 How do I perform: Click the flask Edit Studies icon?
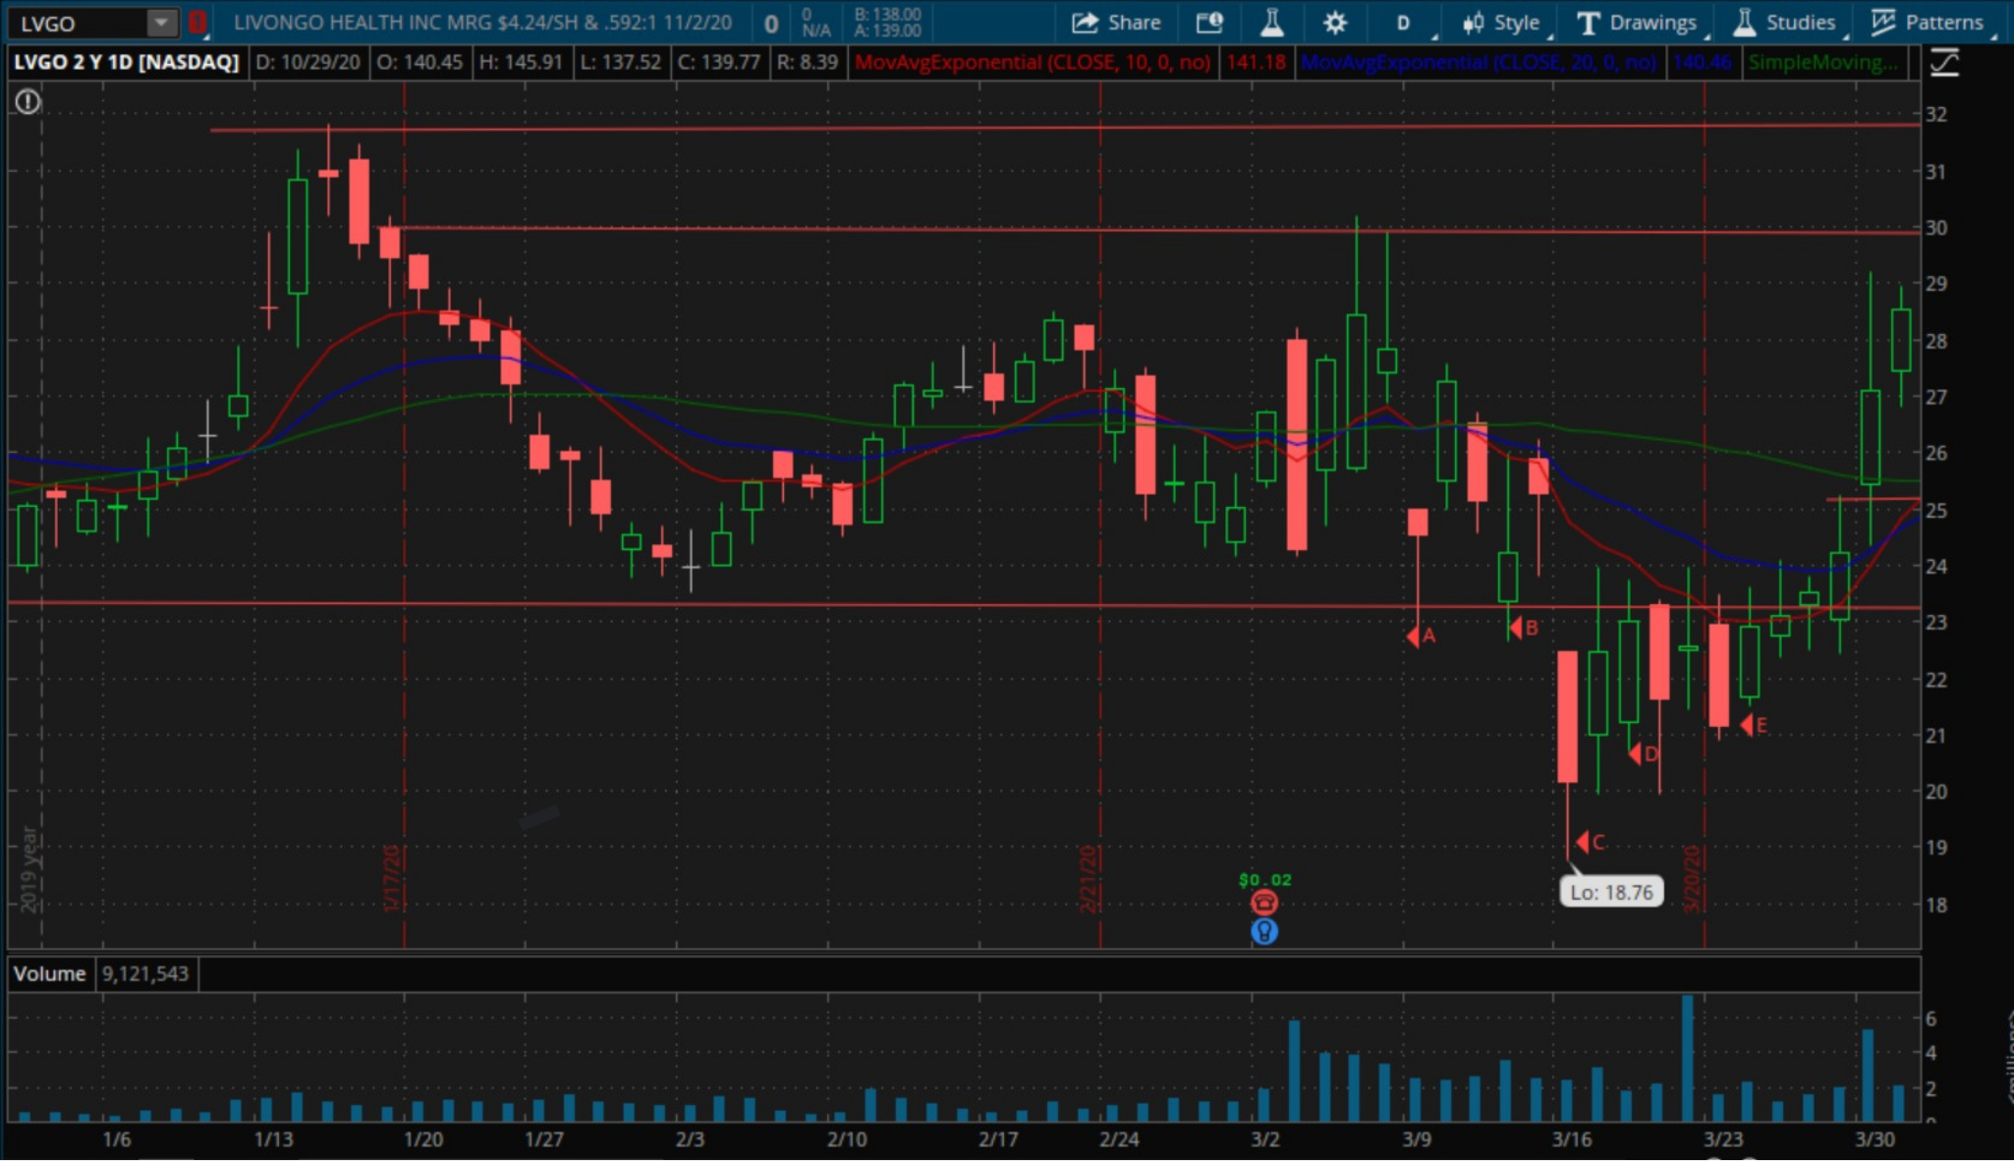coord(1271,23)
